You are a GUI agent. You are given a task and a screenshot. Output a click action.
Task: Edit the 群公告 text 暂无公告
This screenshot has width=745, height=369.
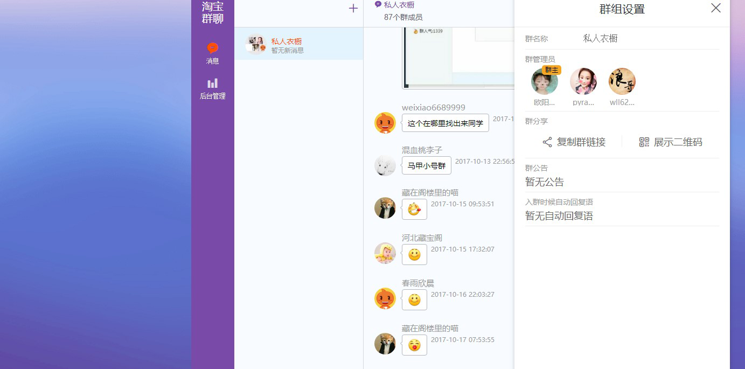545,182
